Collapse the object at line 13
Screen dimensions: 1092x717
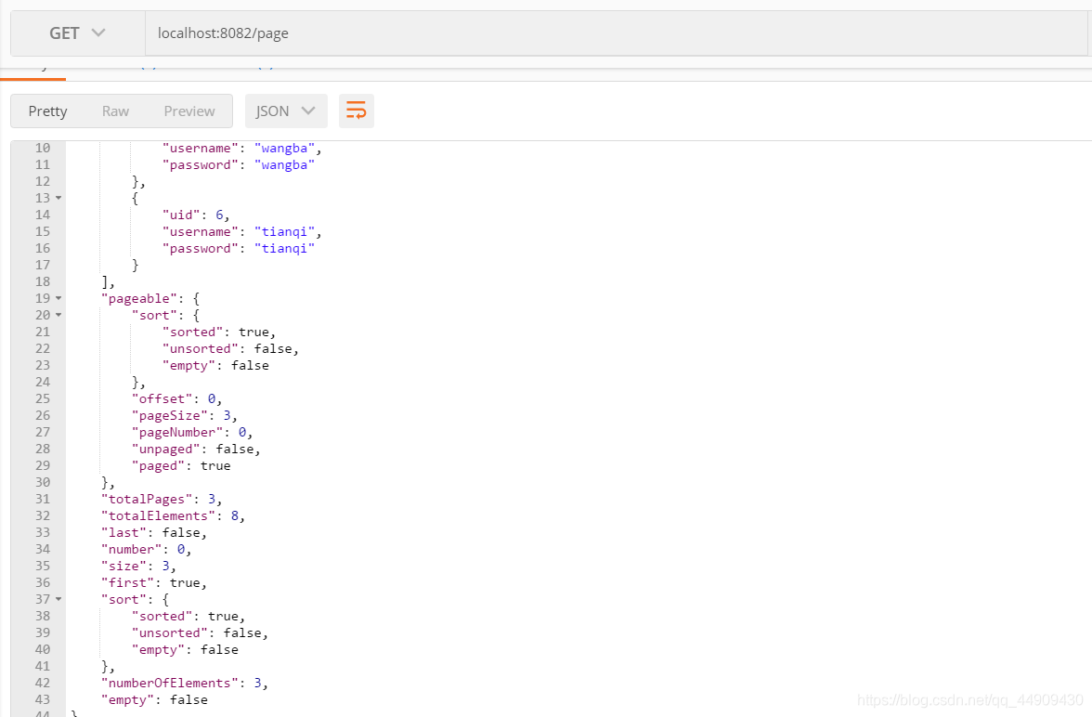tap(58, 198)
